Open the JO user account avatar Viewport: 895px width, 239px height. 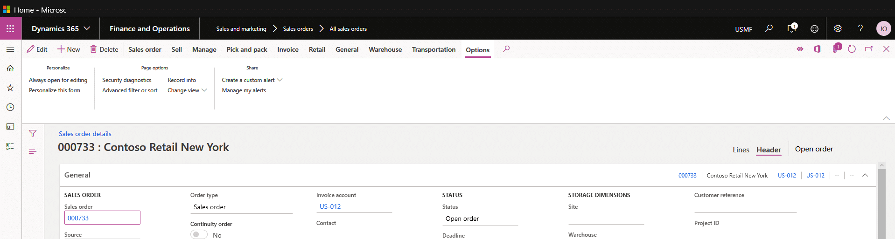(x=883, y=28)
